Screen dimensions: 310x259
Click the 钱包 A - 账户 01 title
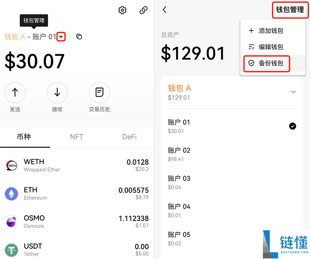click(30, 37)
